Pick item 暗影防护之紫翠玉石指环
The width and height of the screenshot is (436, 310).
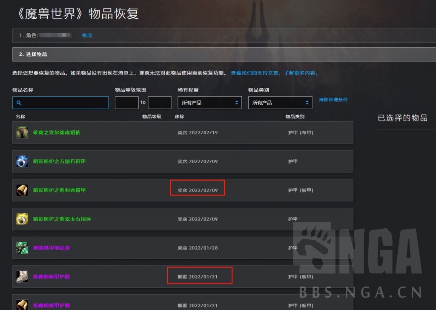(x=62, y=219)
